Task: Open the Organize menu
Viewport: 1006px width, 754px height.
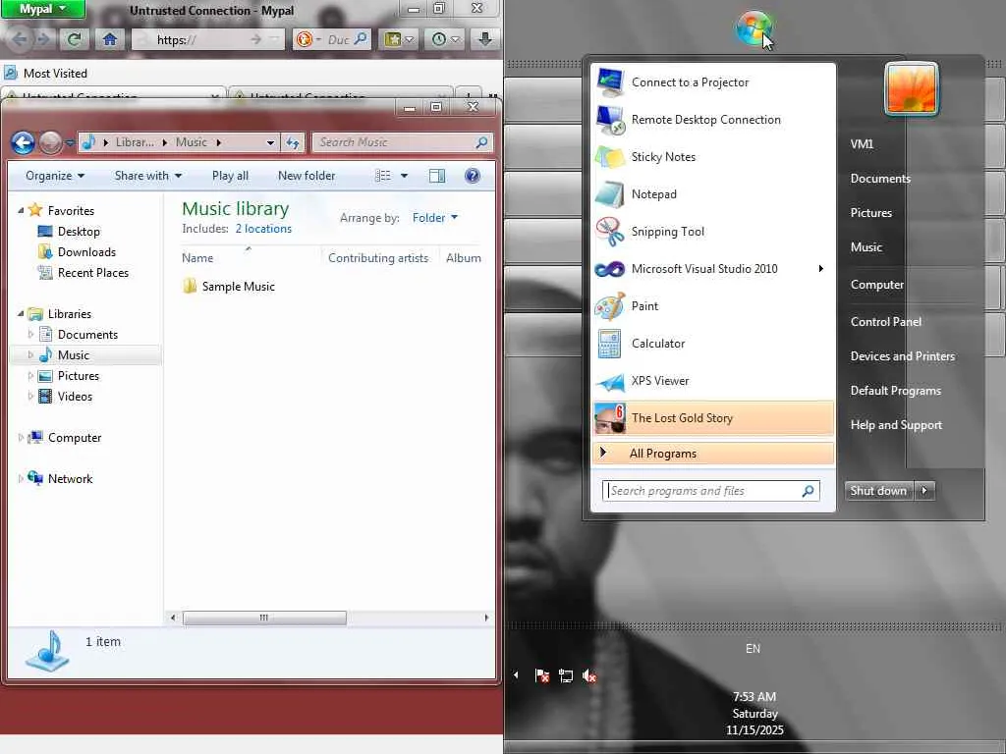Action: point(55,176)
